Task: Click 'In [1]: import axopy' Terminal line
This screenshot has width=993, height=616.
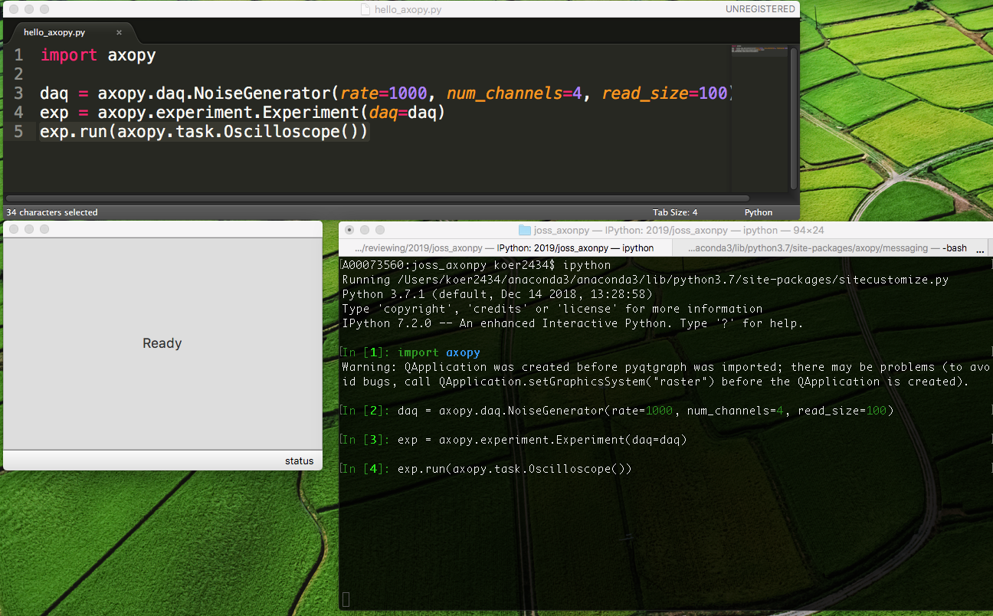Action: (411, 352)
